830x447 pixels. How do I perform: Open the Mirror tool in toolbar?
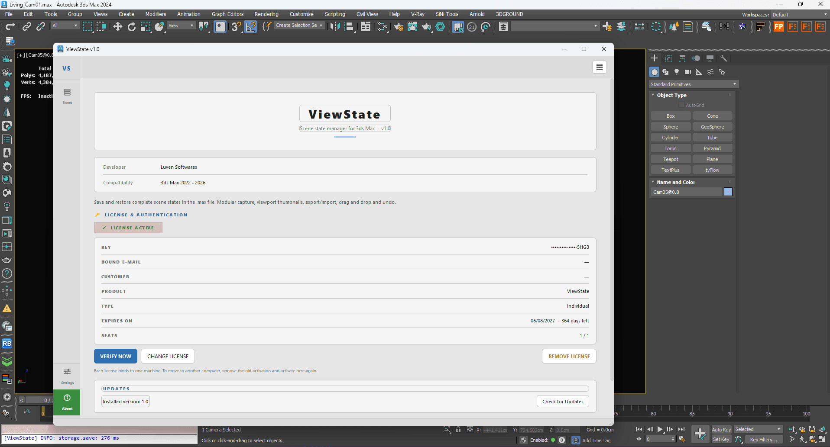click(x=335, y=27)
